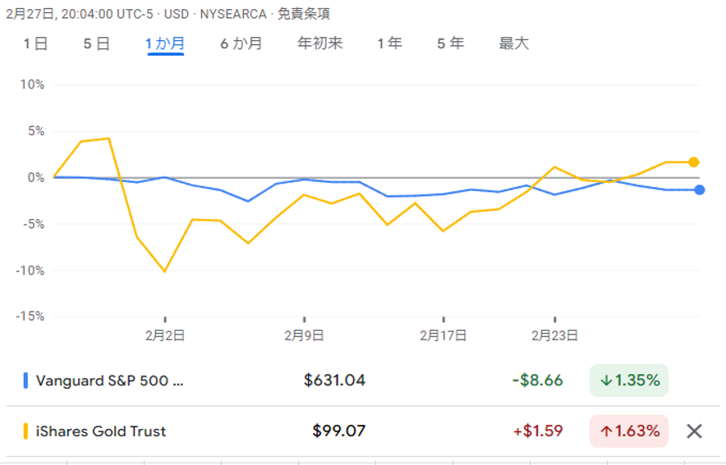This screenshot has height=465, width=726.
Task: Click the blue end-point dot on chart
Action: (x=699, y=190)
